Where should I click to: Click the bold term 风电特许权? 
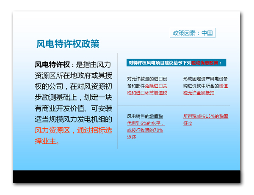52,65
